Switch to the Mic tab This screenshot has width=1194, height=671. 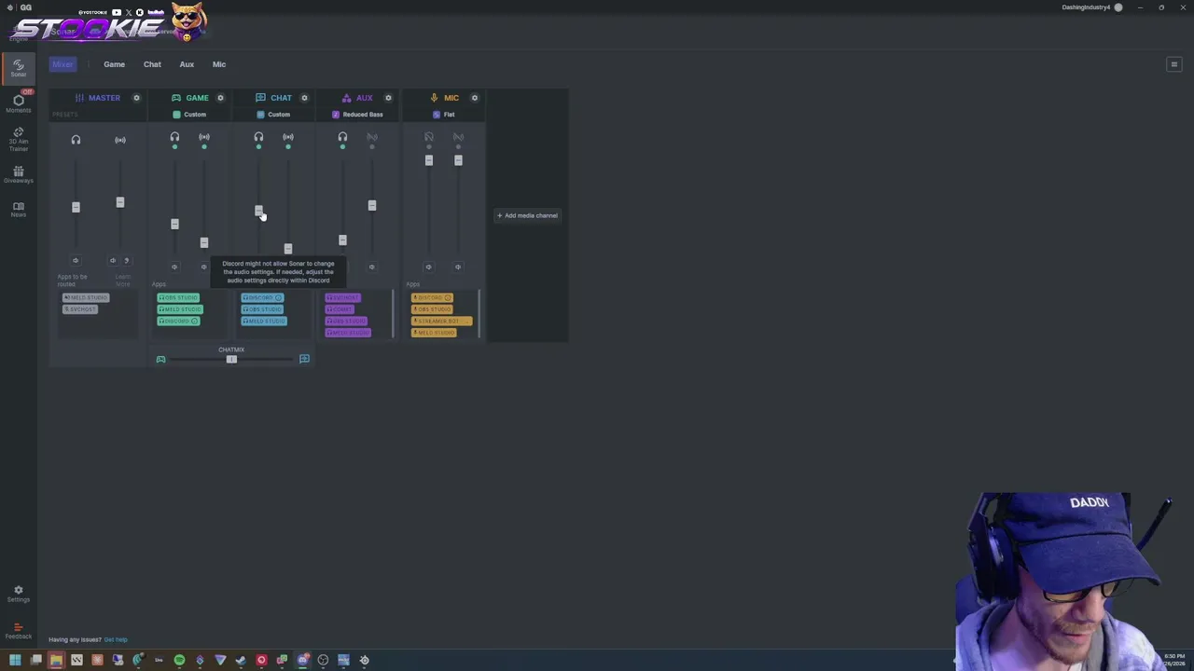click(219, 64)
